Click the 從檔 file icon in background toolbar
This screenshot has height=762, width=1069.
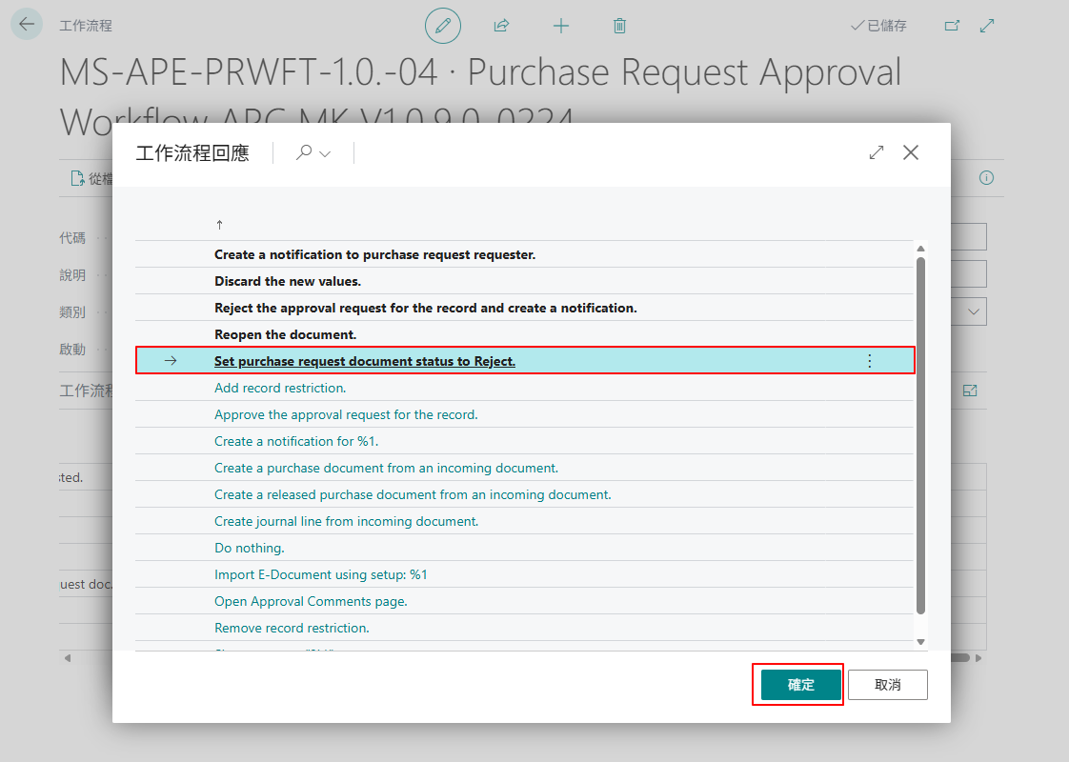click(78, 178)
